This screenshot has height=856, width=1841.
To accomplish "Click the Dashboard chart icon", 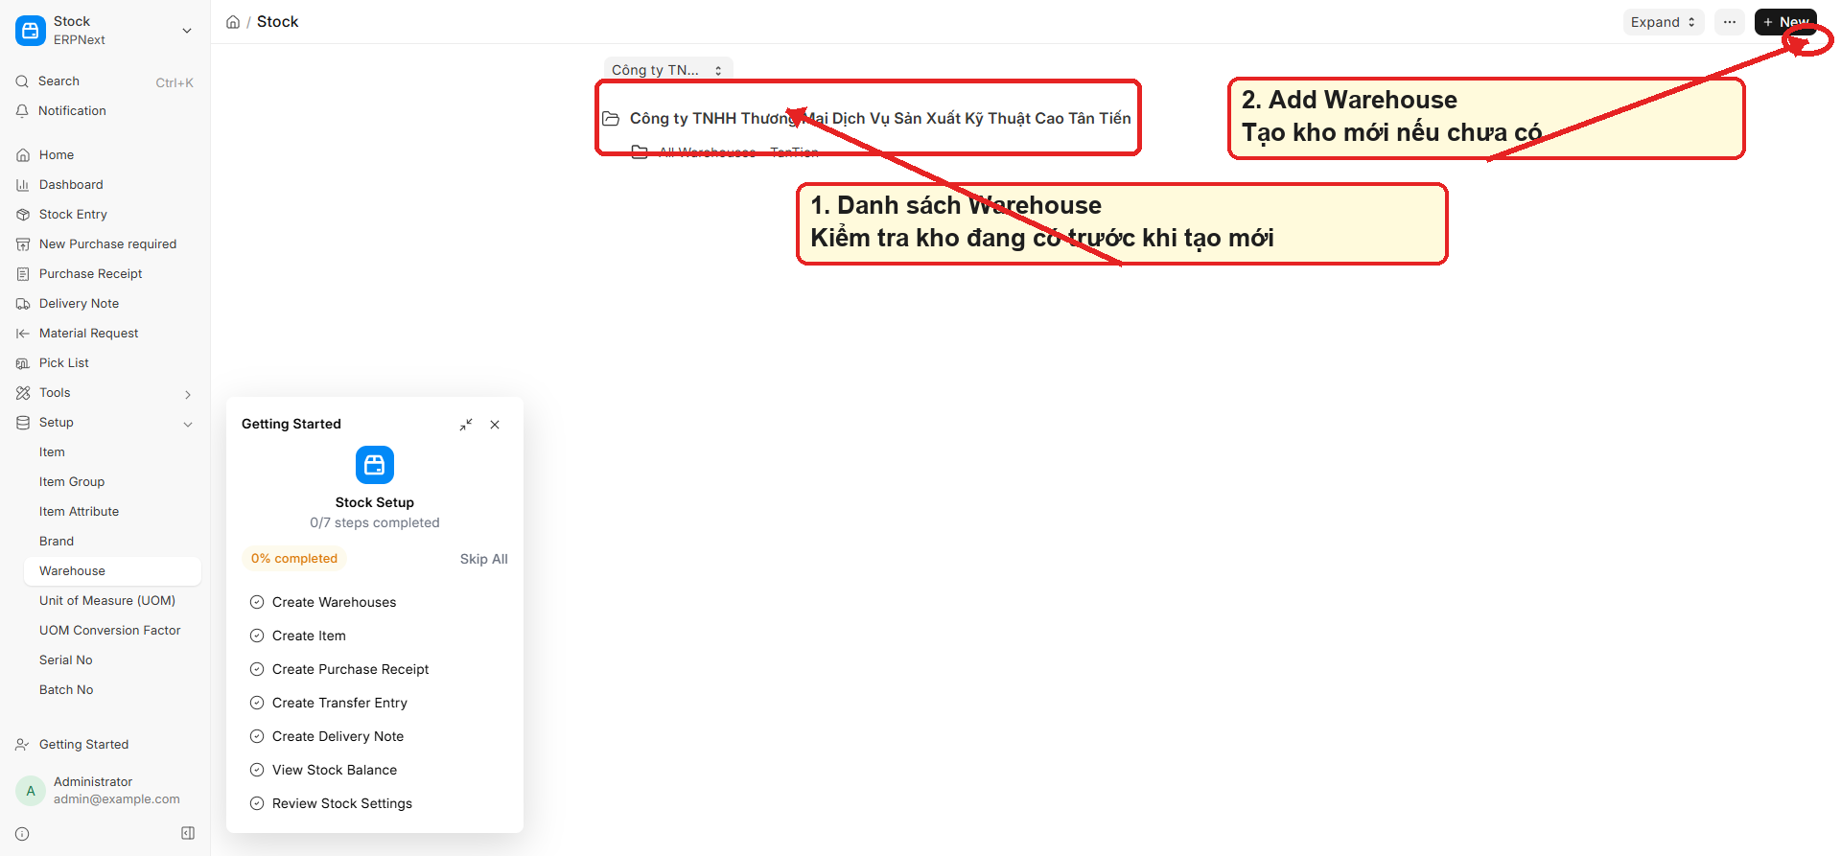I will pos(23,185).
